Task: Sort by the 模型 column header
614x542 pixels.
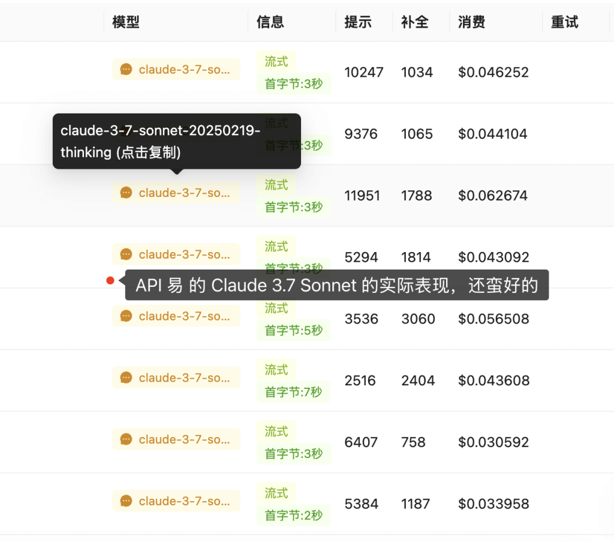Action: pos(126,22)
